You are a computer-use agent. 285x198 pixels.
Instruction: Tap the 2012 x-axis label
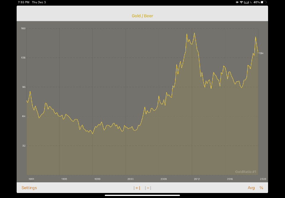pyautogui.click(x=197, y=179)
